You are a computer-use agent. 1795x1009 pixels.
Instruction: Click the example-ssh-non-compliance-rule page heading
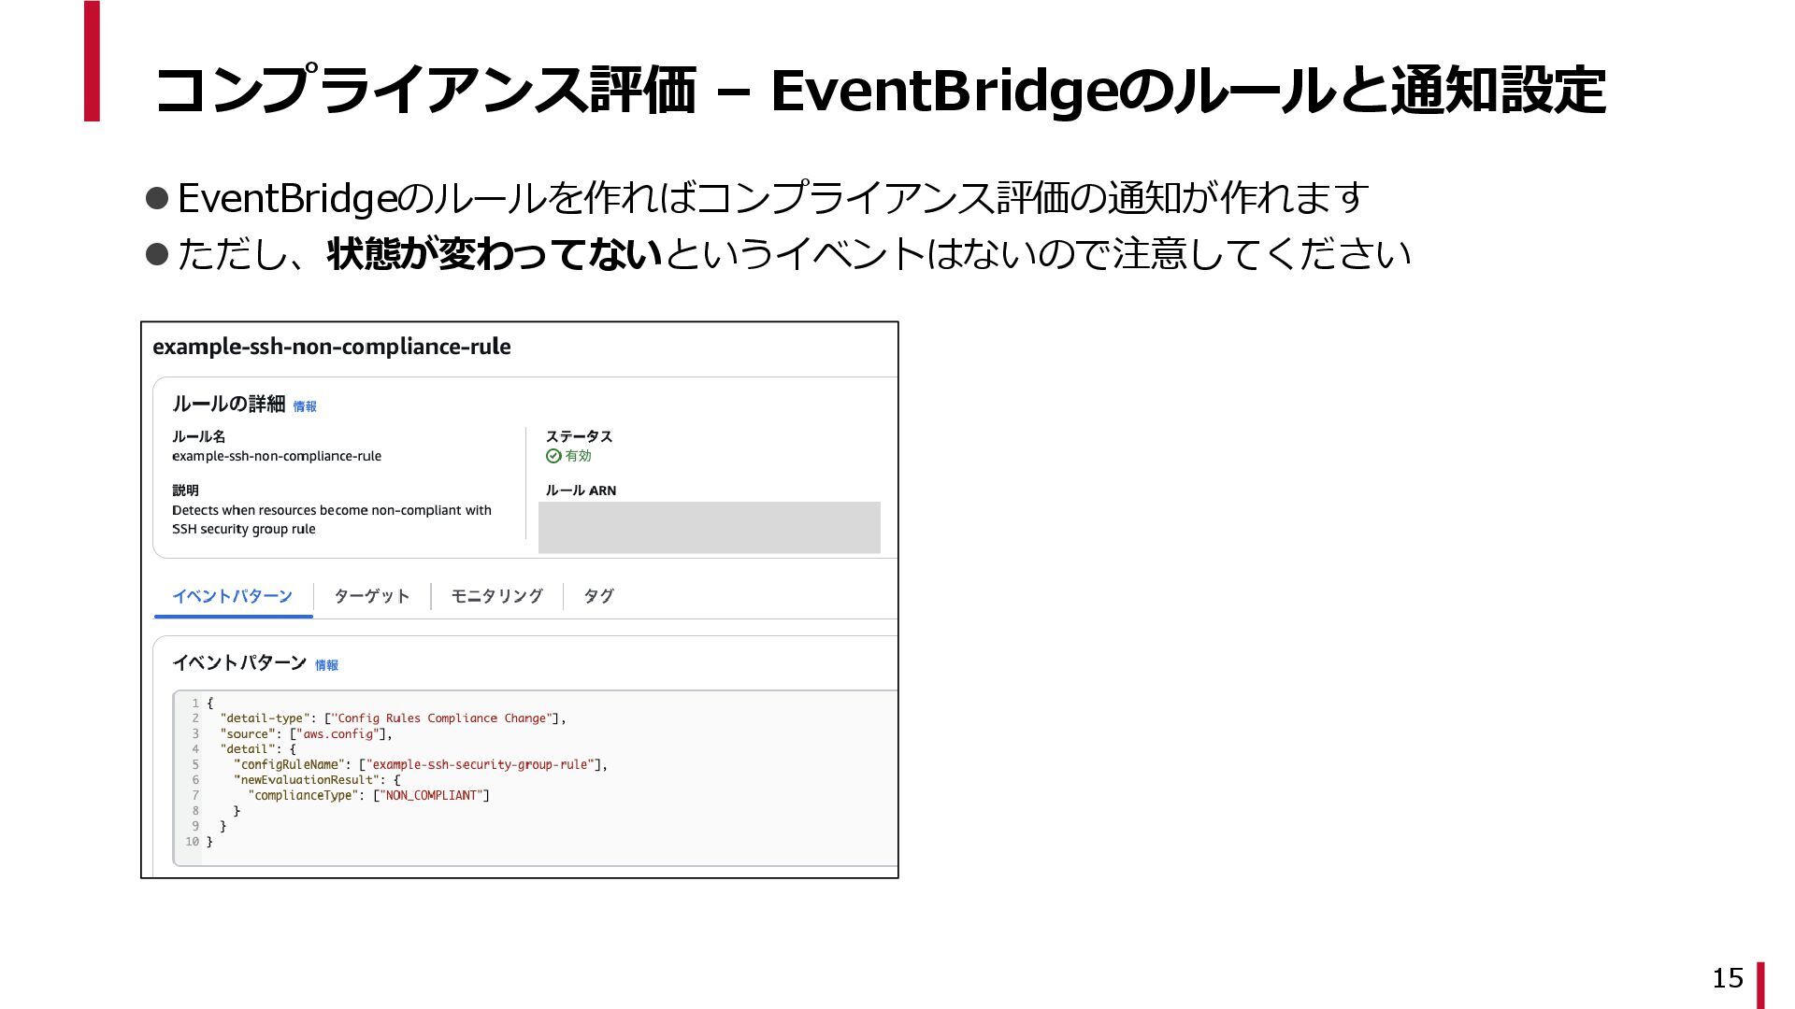(x=332, y=347)
